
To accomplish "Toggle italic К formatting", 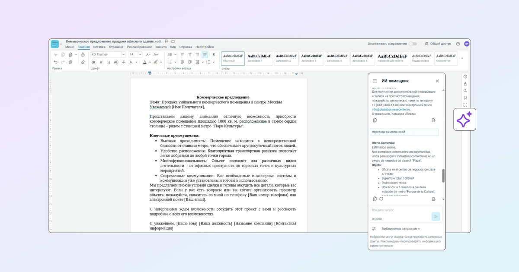I will point(101,62).
